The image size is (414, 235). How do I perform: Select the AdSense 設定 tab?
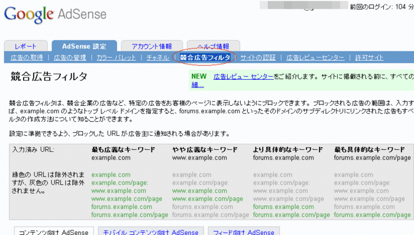tap(84, 47)
